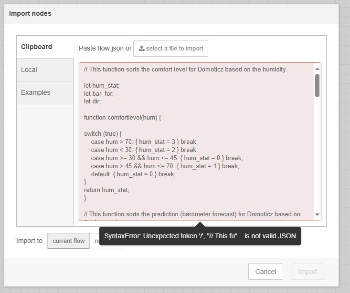Screen dimensions: 350x293
Task: Click the 'Paste flow json or' label
Action: pos(105,48)
